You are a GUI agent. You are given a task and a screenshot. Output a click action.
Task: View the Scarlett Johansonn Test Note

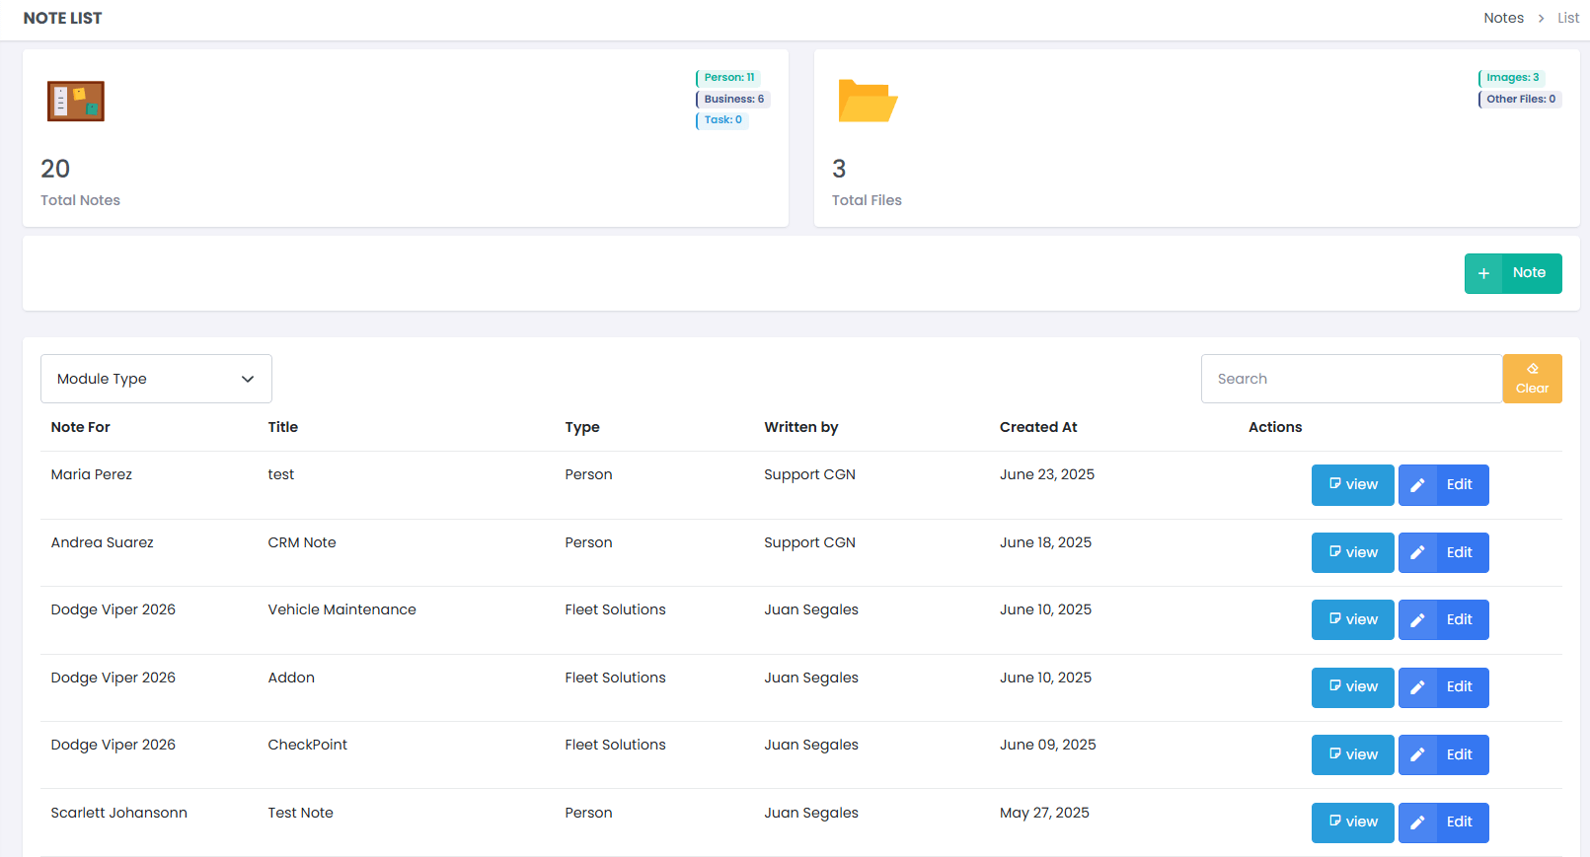[1352, 822]
